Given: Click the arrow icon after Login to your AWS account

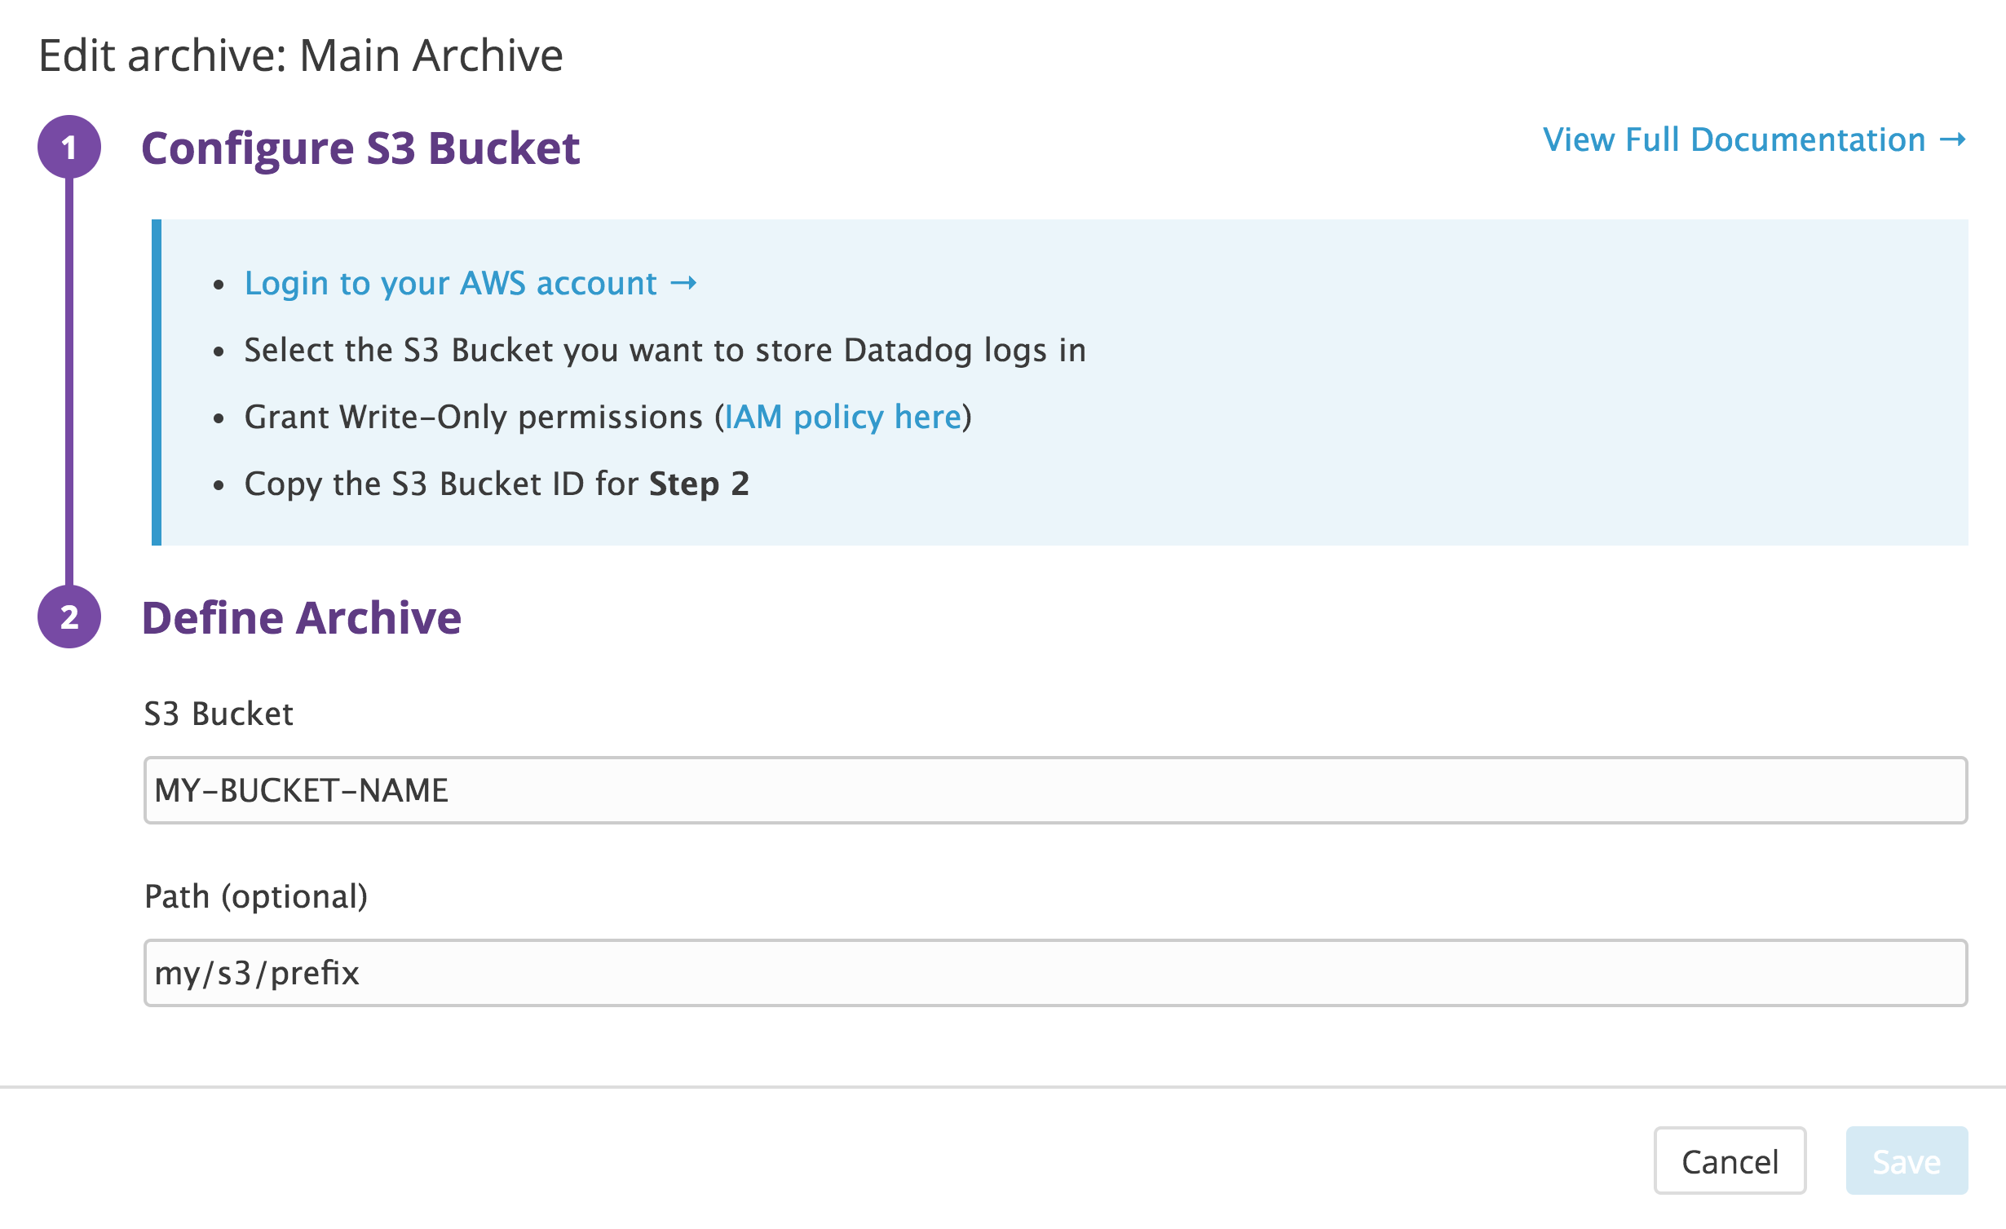Looking at the screenshot, I should click(x=683, y=283).
